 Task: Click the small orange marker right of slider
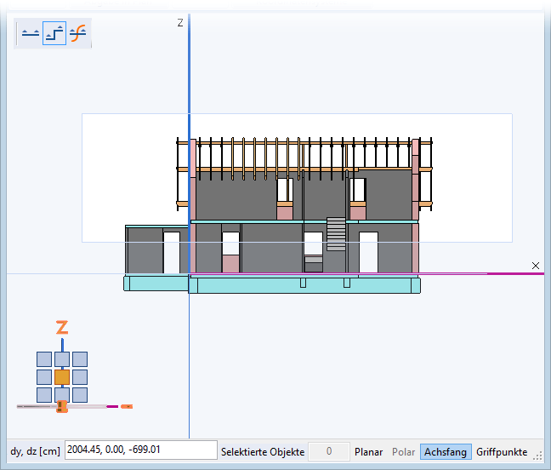point(127,407)
